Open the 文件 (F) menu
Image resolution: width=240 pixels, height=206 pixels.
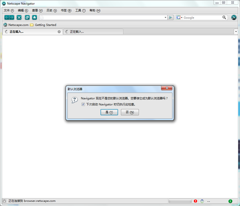(x=9, y=10)
